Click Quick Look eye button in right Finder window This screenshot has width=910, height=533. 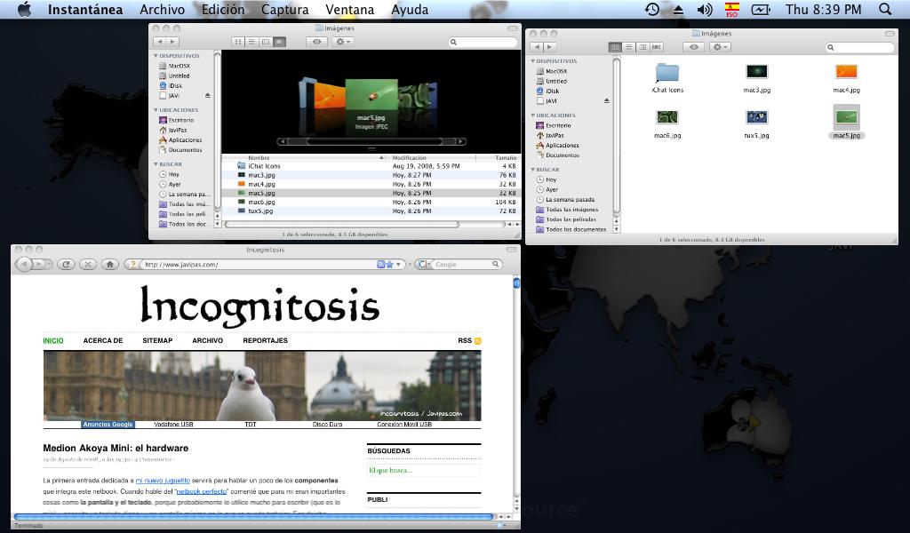tap(693, 47)
